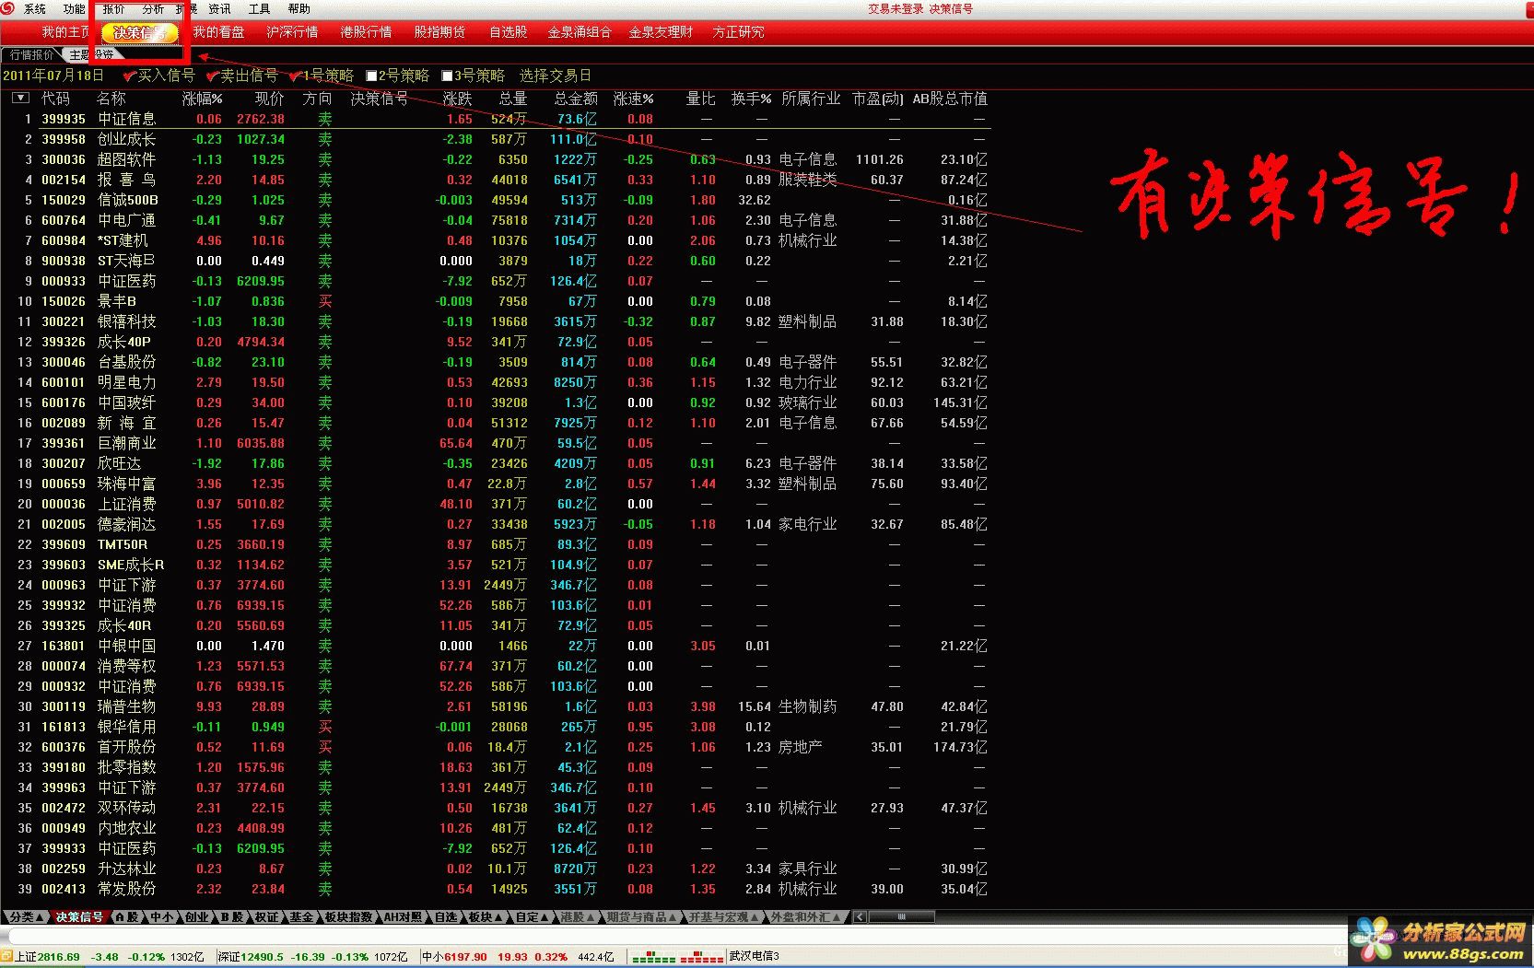Select the 基金 bottom tab

301,916
